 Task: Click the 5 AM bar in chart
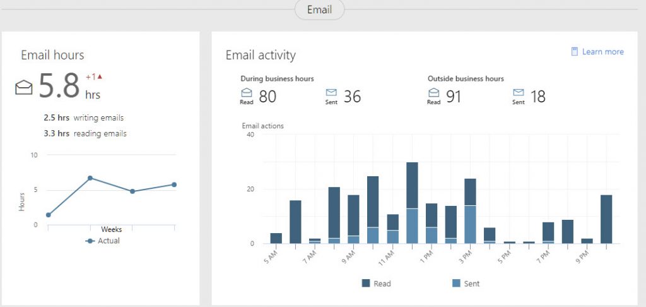click(276, 238)
